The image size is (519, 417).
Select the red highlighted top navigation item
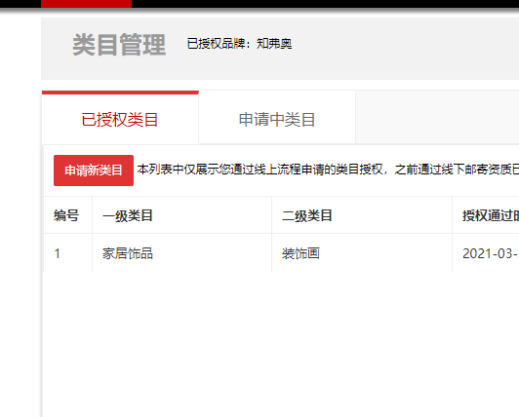87,4
